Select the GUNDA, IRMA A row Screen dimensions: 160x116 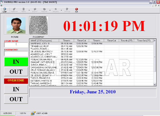(91, 65)
